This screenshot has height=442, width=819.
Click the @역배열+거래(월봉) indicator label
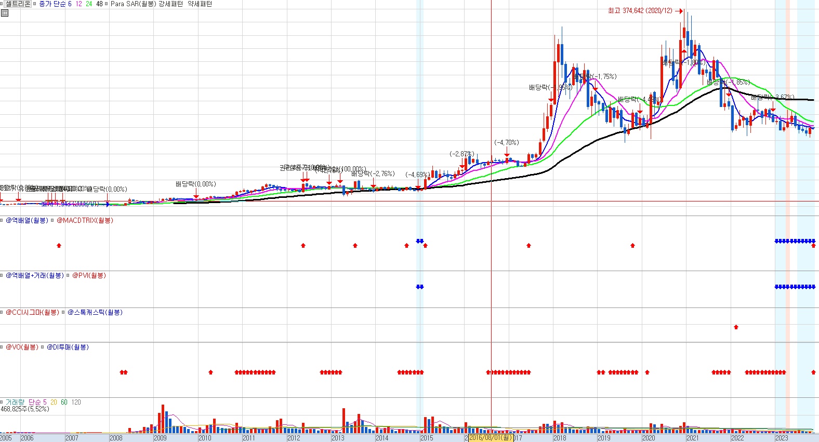click(35, 275)
